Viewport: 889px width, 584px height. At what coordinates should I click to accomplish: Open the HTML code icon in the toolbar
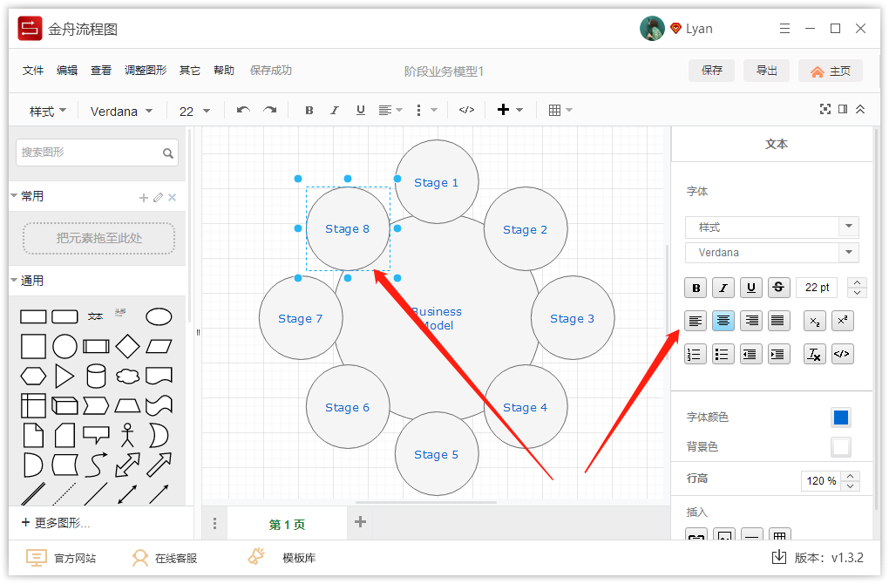(466, 109)
